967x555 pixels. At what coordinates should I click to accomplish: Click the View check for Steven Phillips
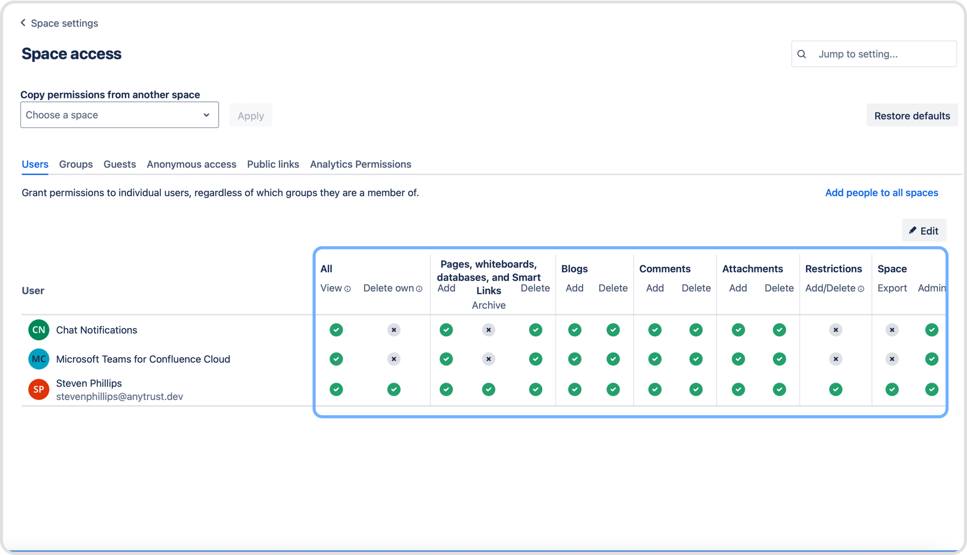336,389
